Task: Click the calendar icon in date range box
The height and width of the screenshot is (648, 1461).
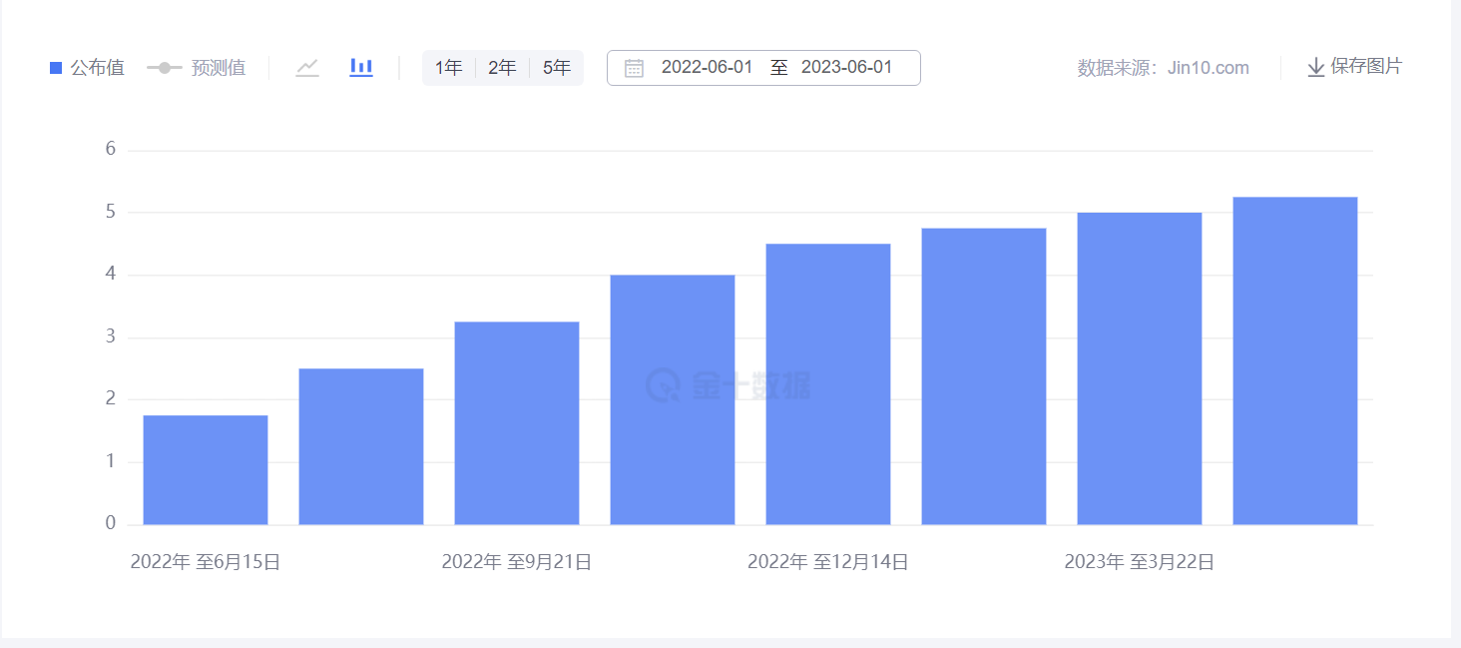Action: (634, 68)
